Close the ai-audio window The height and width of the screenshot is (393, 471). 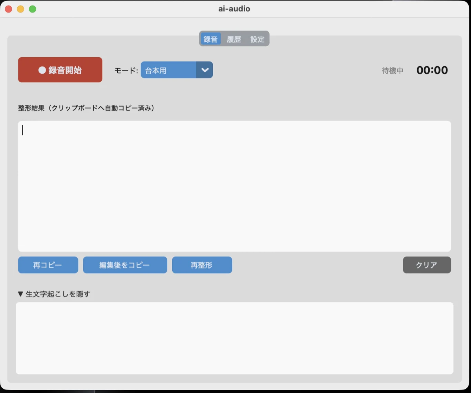point(8,9)
